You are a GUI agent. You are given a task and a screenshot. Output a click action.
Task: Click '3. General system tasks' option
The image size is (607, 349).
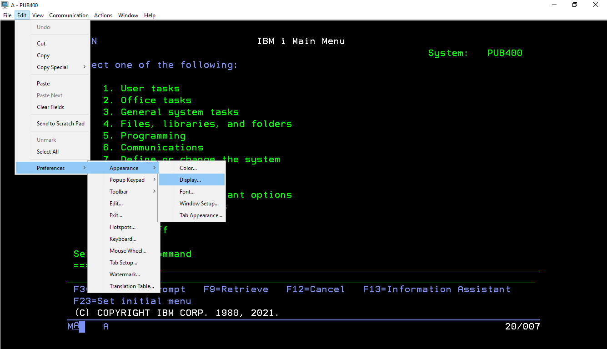tap(171, 112)
